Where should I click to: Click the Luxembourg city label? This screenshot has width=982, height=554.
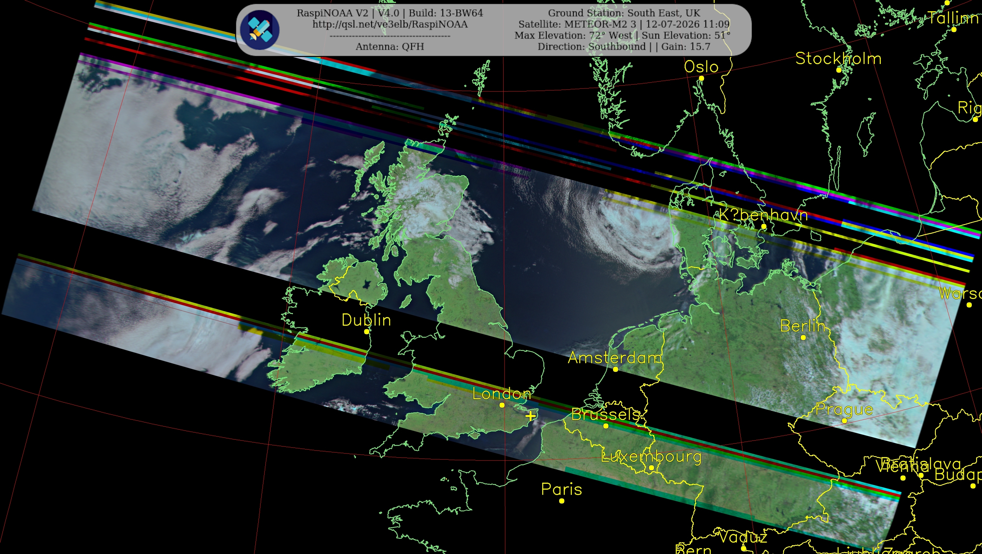pos(651,456)
